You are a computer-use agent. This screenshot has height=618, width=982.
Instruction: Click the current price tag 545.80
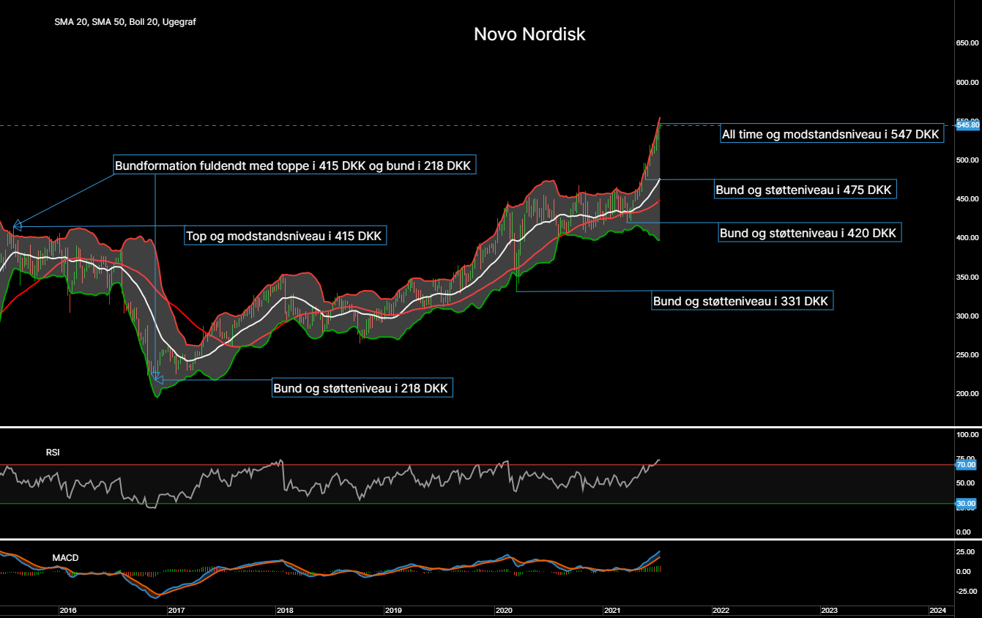click(967, 125)
